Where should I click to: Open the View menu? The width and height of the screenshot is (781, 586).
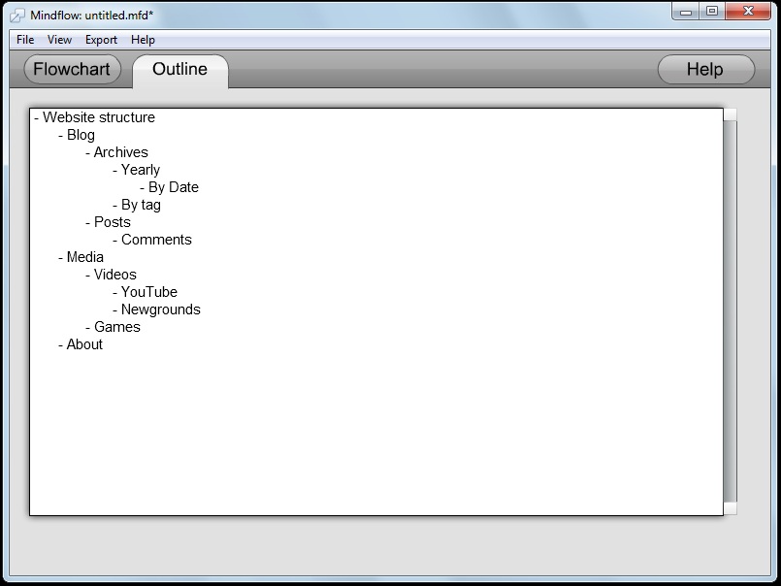[60, 40]
